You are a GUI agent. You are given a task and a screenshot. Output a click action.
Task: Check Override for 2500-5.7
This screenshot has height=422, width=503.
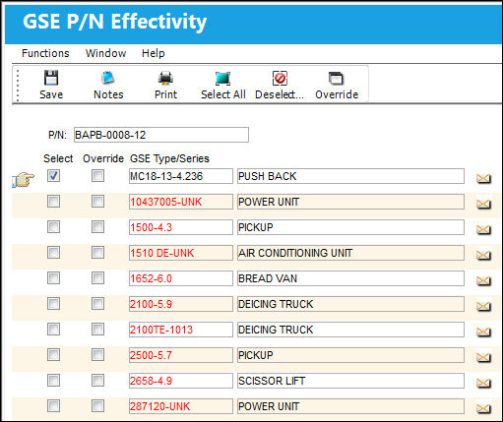[97, 355]
